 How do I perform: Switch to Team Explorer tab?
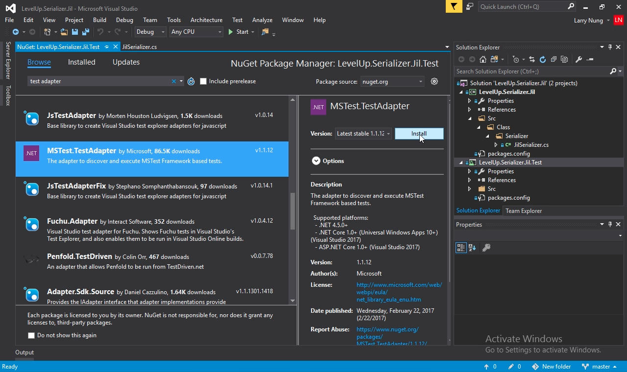[524, 211]
